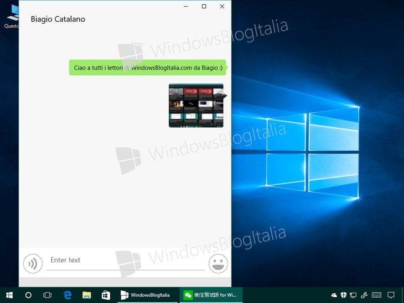Open Cortana search circle in taskbar

pos(28,295)
